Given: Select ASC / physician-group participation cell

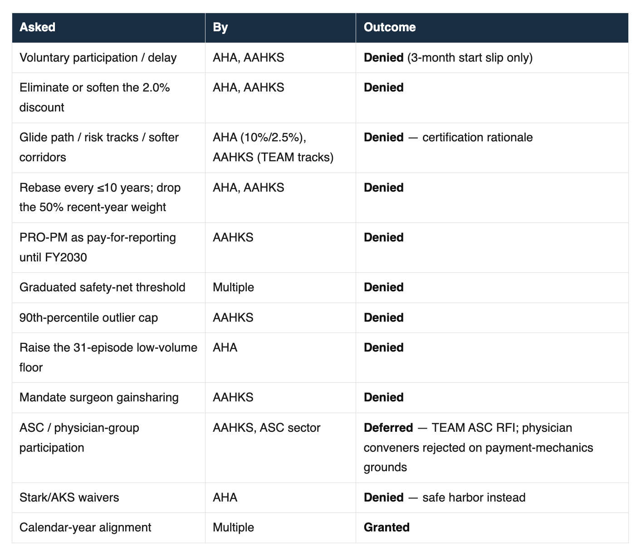Looking at the screenshot, I should [108, 448].
